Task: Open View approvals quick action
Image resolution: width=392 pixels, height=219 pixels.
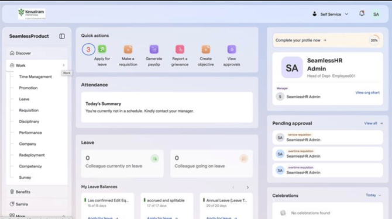Action: 232,55
